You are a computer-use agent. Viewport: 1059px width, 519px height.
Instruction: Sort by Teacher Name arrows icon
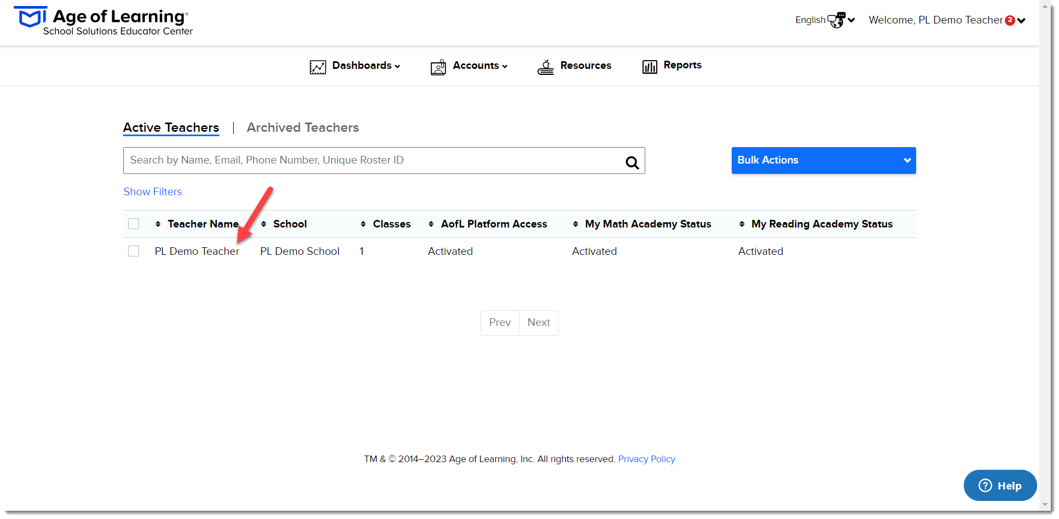(158, 224)
